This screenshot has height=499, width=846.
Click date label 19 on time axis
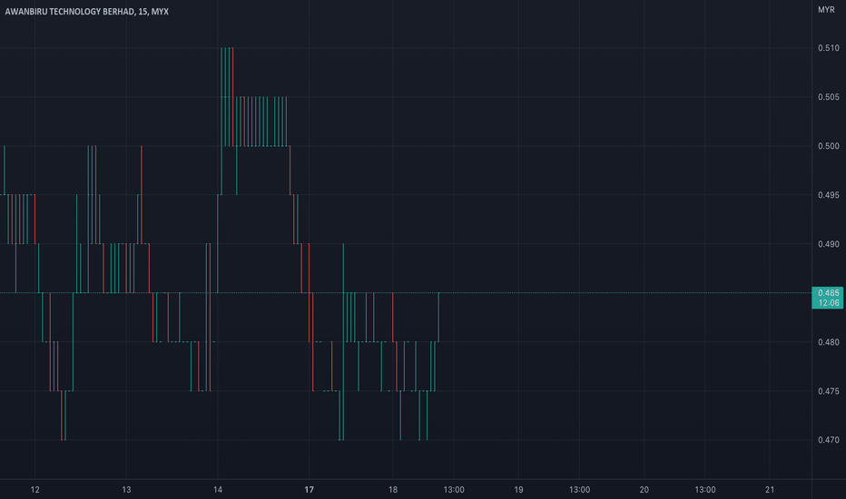click(x=518, y=490)
